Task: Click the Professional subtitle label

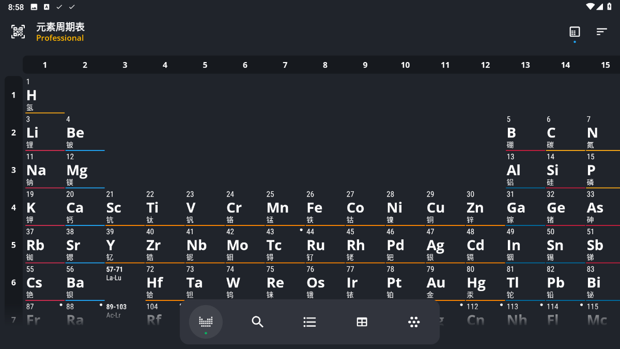Action: [60, 38]
